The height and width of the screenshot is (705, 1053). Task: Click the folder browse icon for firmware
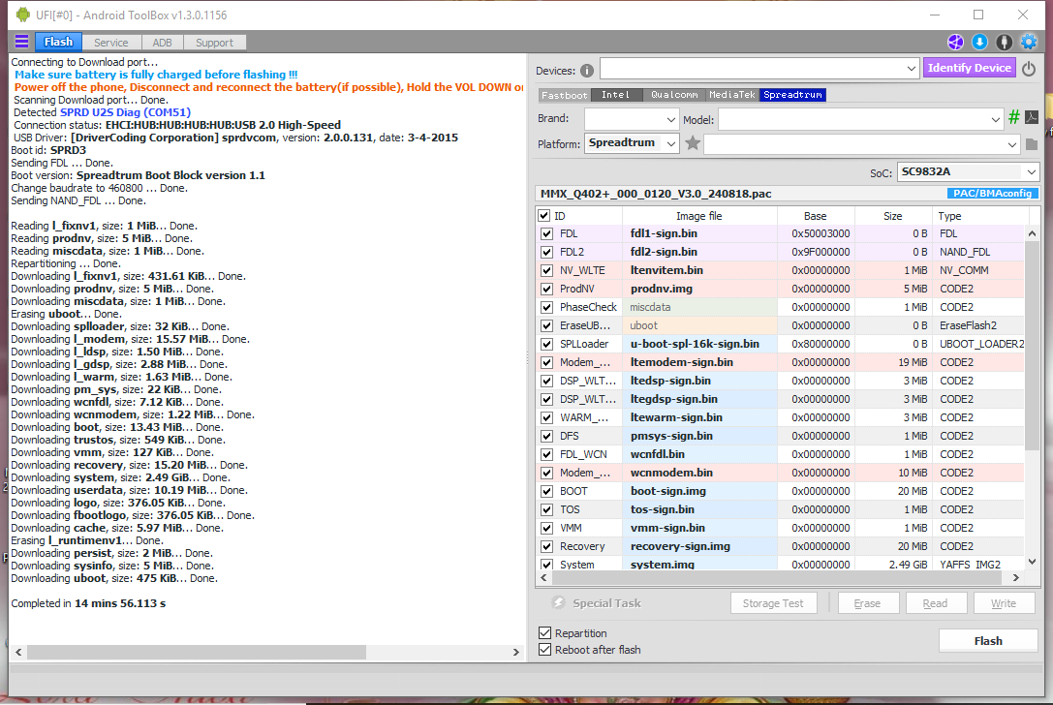1033,144
